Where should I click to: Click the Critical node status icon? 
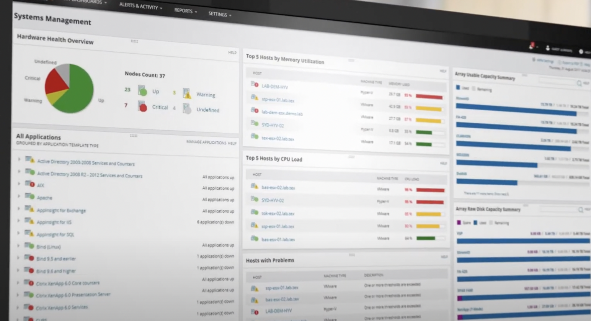(x=142, y=106)
